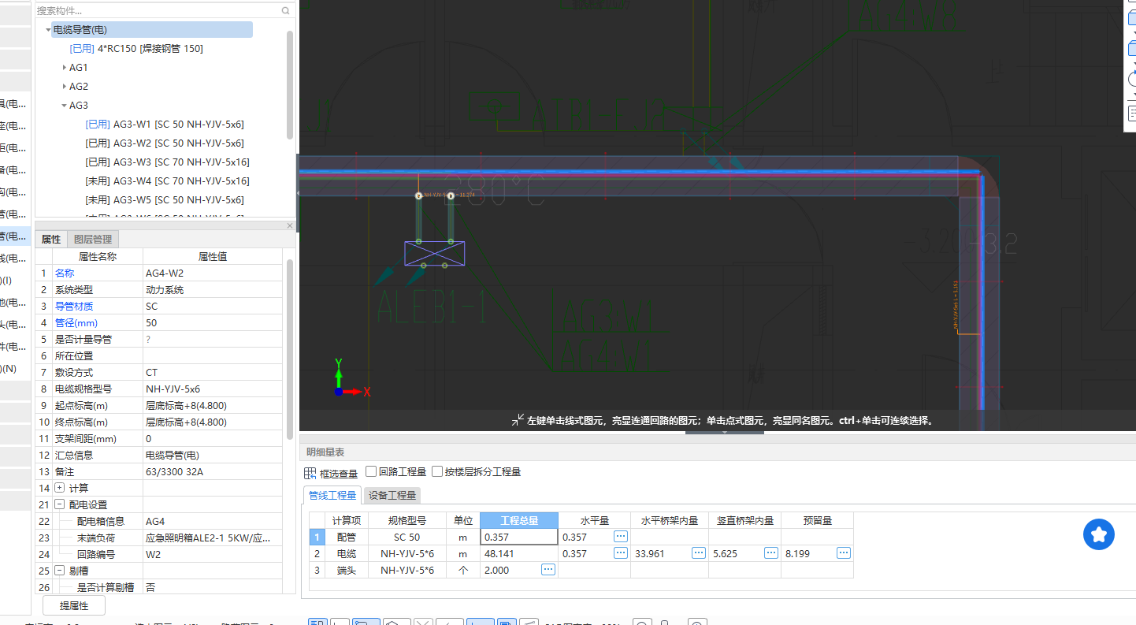1136x625 pixels.
Task: Expand the AG2 tree node
Action: [65, 87]
